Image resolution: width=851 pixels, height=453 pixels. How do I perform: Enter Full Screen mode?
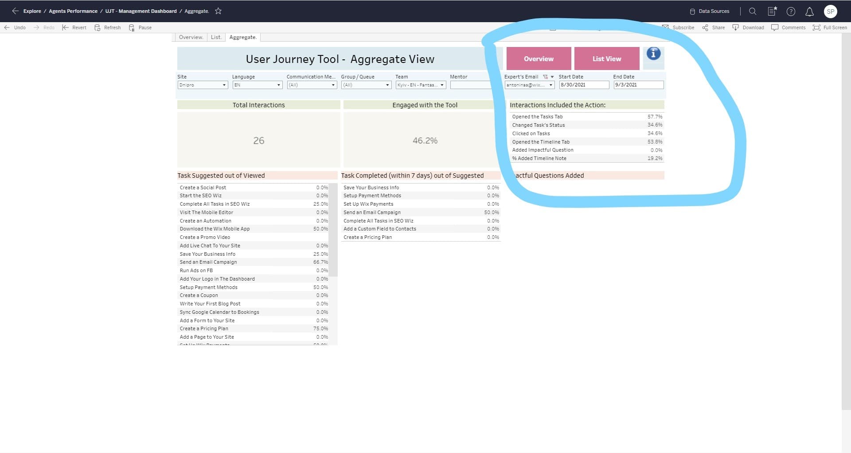point(830,27)
